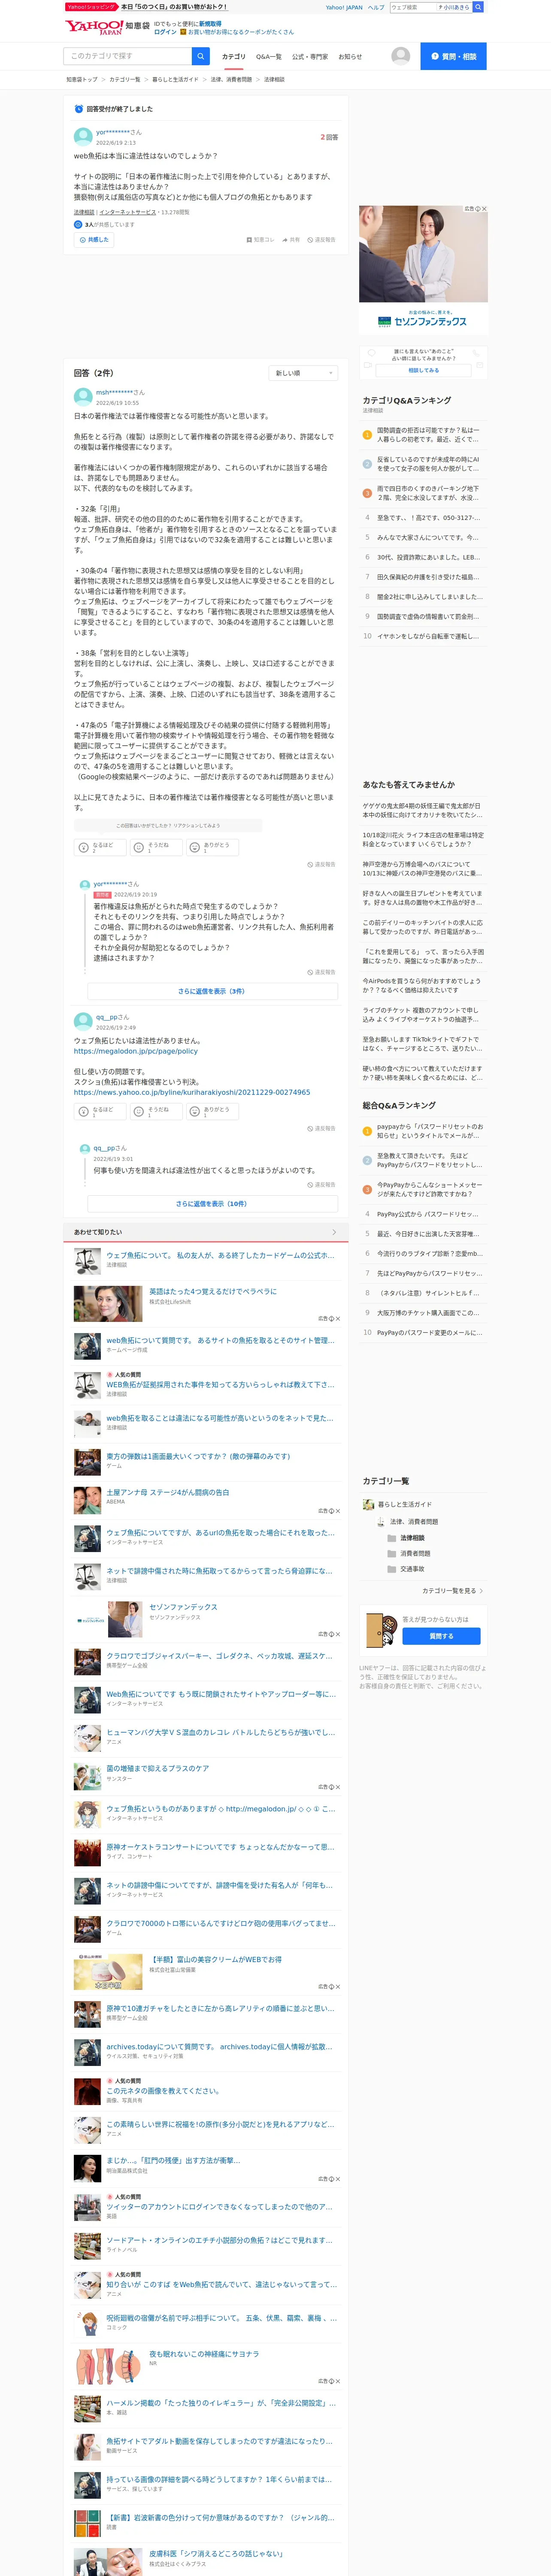Open the 公式・専門家 tab

[310, 57]
